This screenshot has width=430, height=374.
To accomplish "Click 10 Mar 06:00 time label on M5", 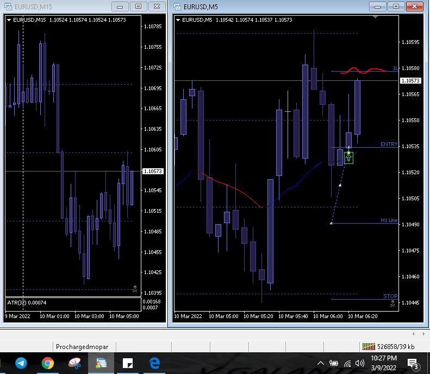I will pos(328,316).
